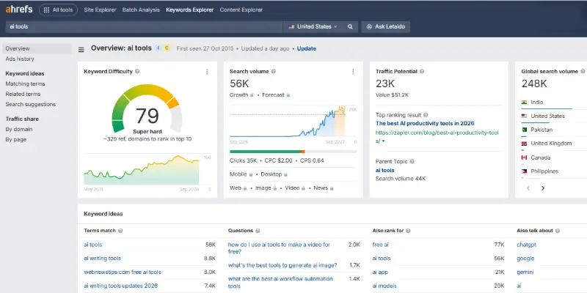Open Keyword Difficulty card options menu
This screenshot has width=587, height=293.
coord(207,72)
